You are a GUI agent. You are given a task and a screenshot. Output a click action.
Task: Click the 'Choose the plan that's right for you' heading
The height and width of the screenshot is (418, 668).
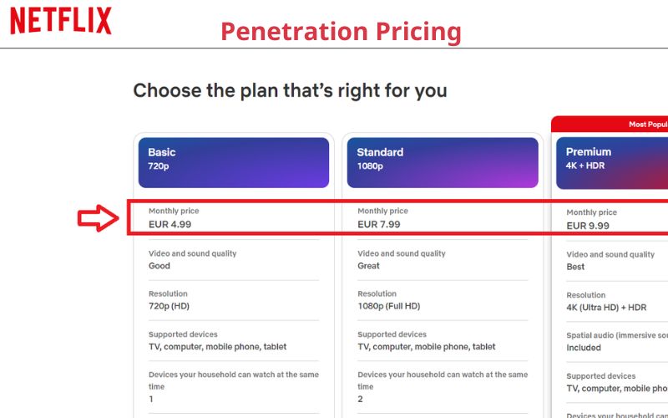(290, 90)
